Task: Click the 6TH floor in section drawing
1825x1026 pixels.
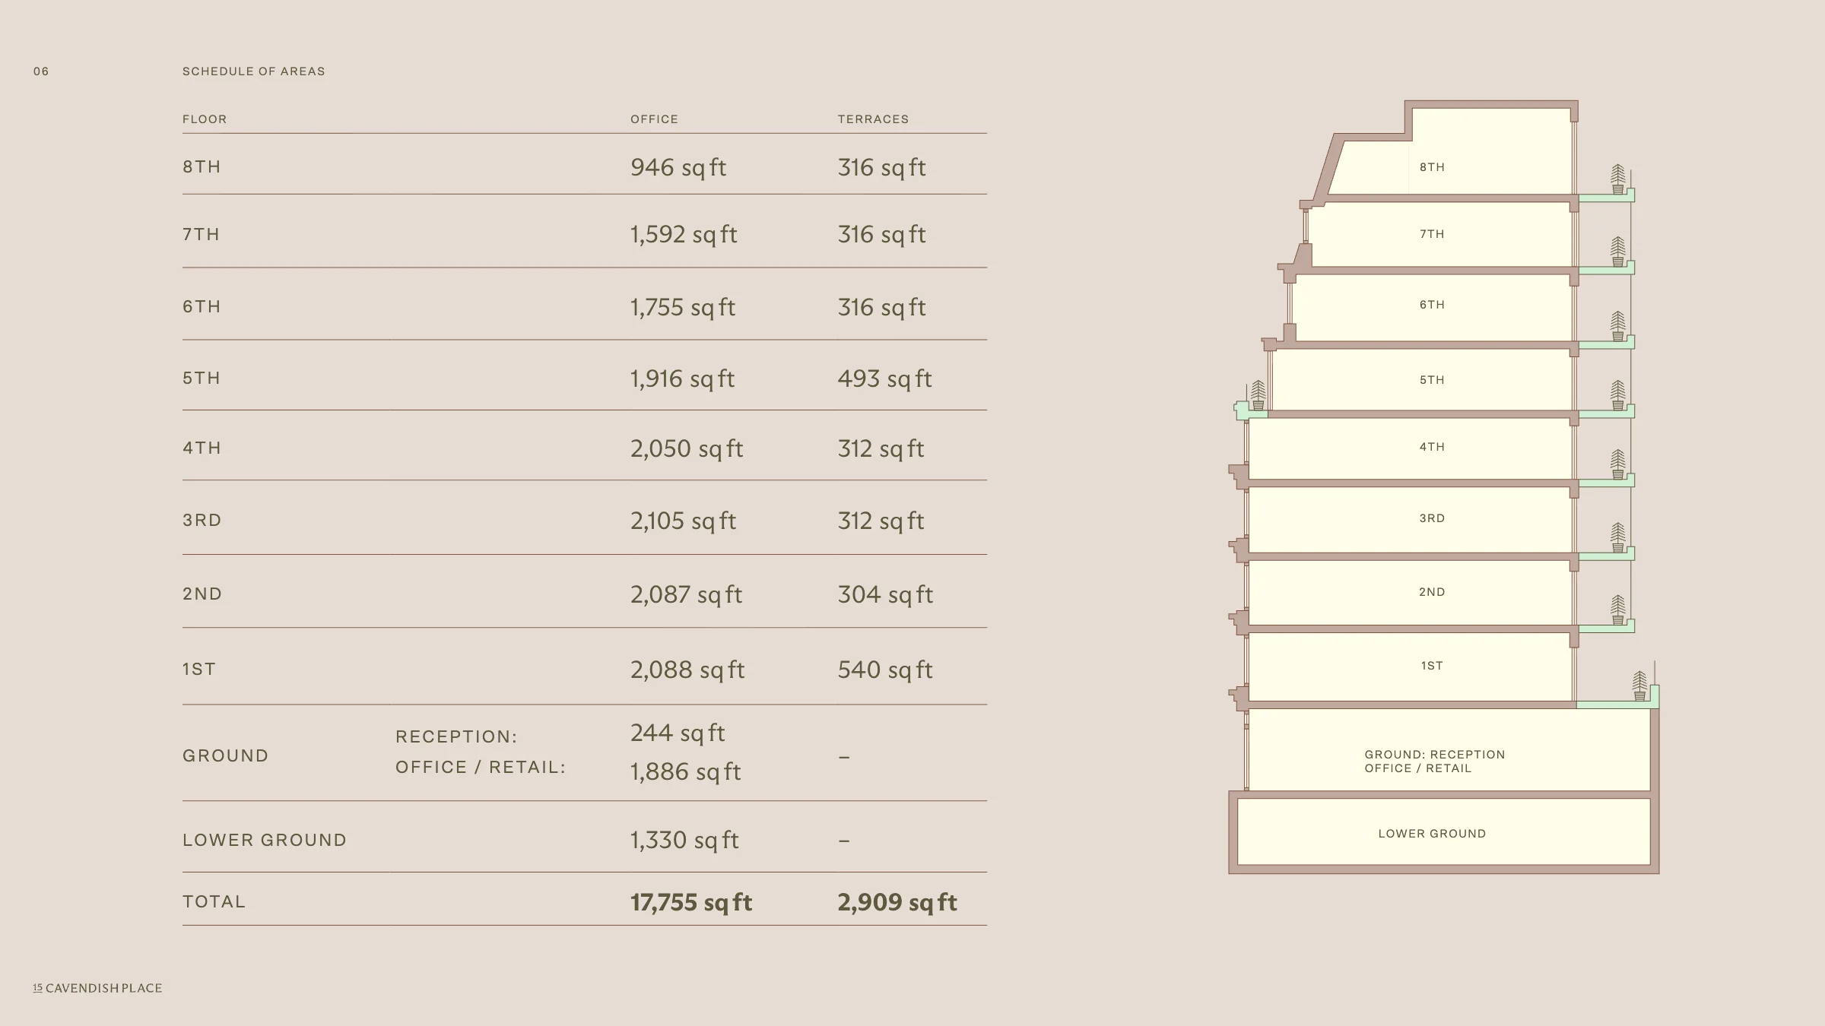Action: click(1432, 305)
